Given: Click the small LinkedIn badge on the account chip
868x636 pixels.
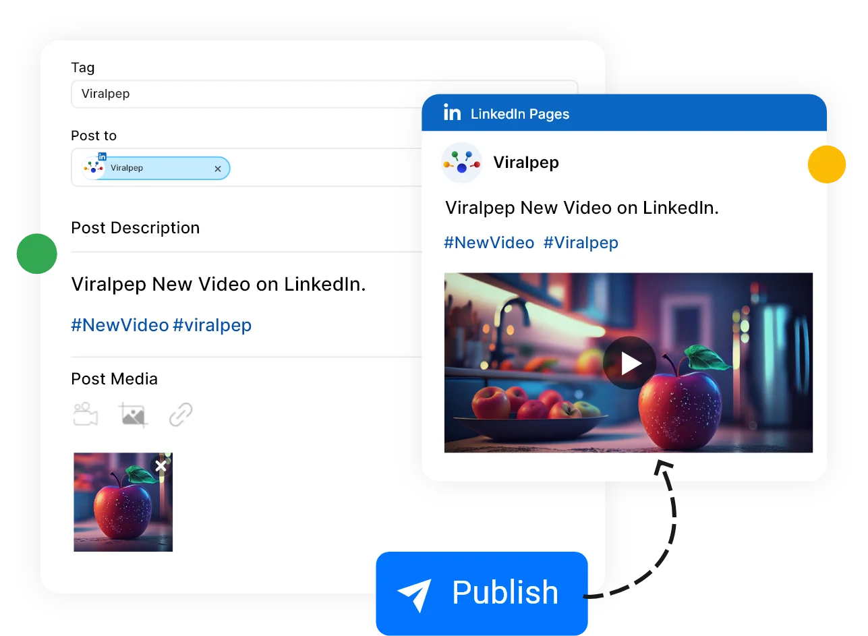Looking at the screenshot, I should (x=102, y=156).
